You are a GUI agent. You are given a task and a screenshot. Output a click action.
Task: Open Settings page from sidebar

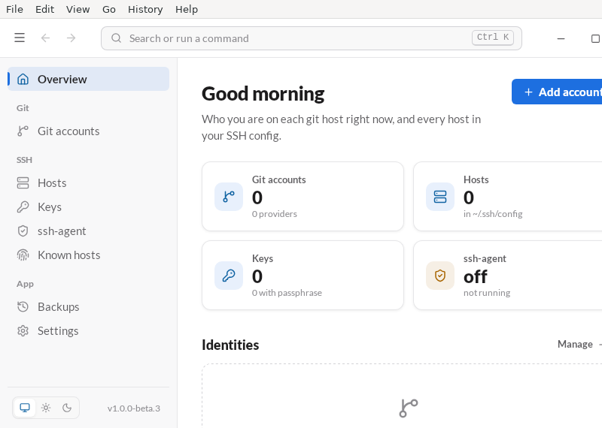(x=88, y=331)
